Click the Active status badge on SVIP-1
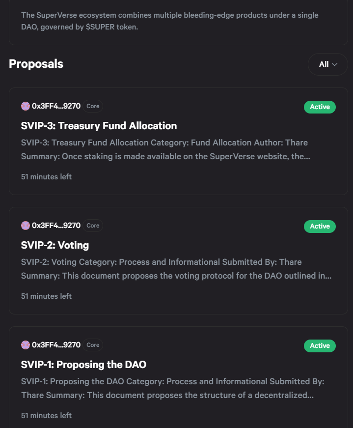 pyautogui.click(x=320, y=346)
